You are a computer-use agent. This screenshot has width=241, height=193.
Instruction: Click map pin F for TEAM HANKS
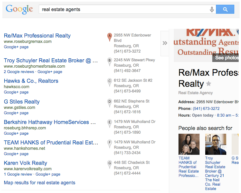click(109, 144)
